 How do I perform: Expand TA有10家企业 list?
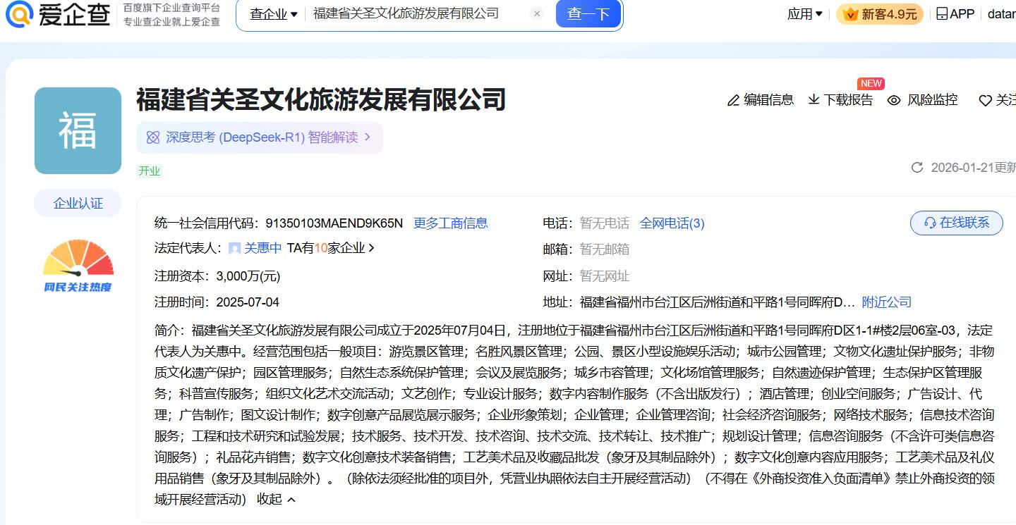click(x=331, y=248)
